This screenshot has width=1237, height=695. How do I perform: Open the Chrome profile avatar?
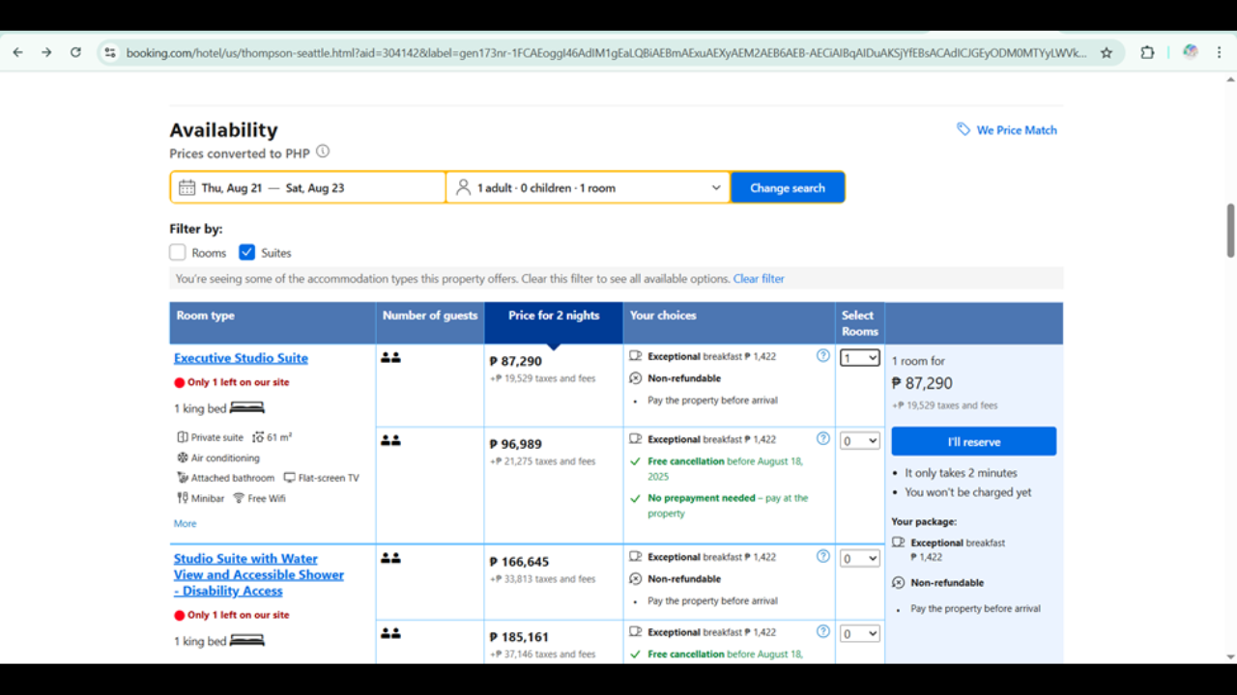[x=1191, y=52]
